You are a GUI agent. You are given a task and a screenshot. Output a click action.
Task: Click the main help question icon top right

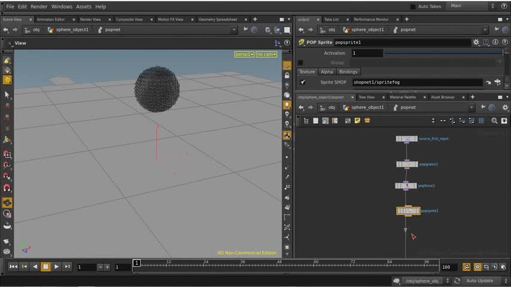pyautogui.click(x=504, y=6)
